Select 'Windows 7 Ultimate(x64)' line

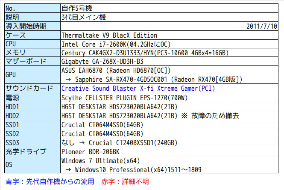[101, 161]
